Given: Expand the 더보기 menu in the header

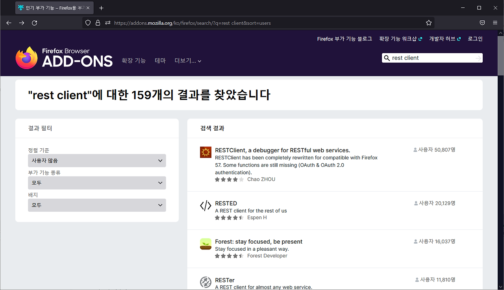Looking at the screenshot, I should coord(188,61).
